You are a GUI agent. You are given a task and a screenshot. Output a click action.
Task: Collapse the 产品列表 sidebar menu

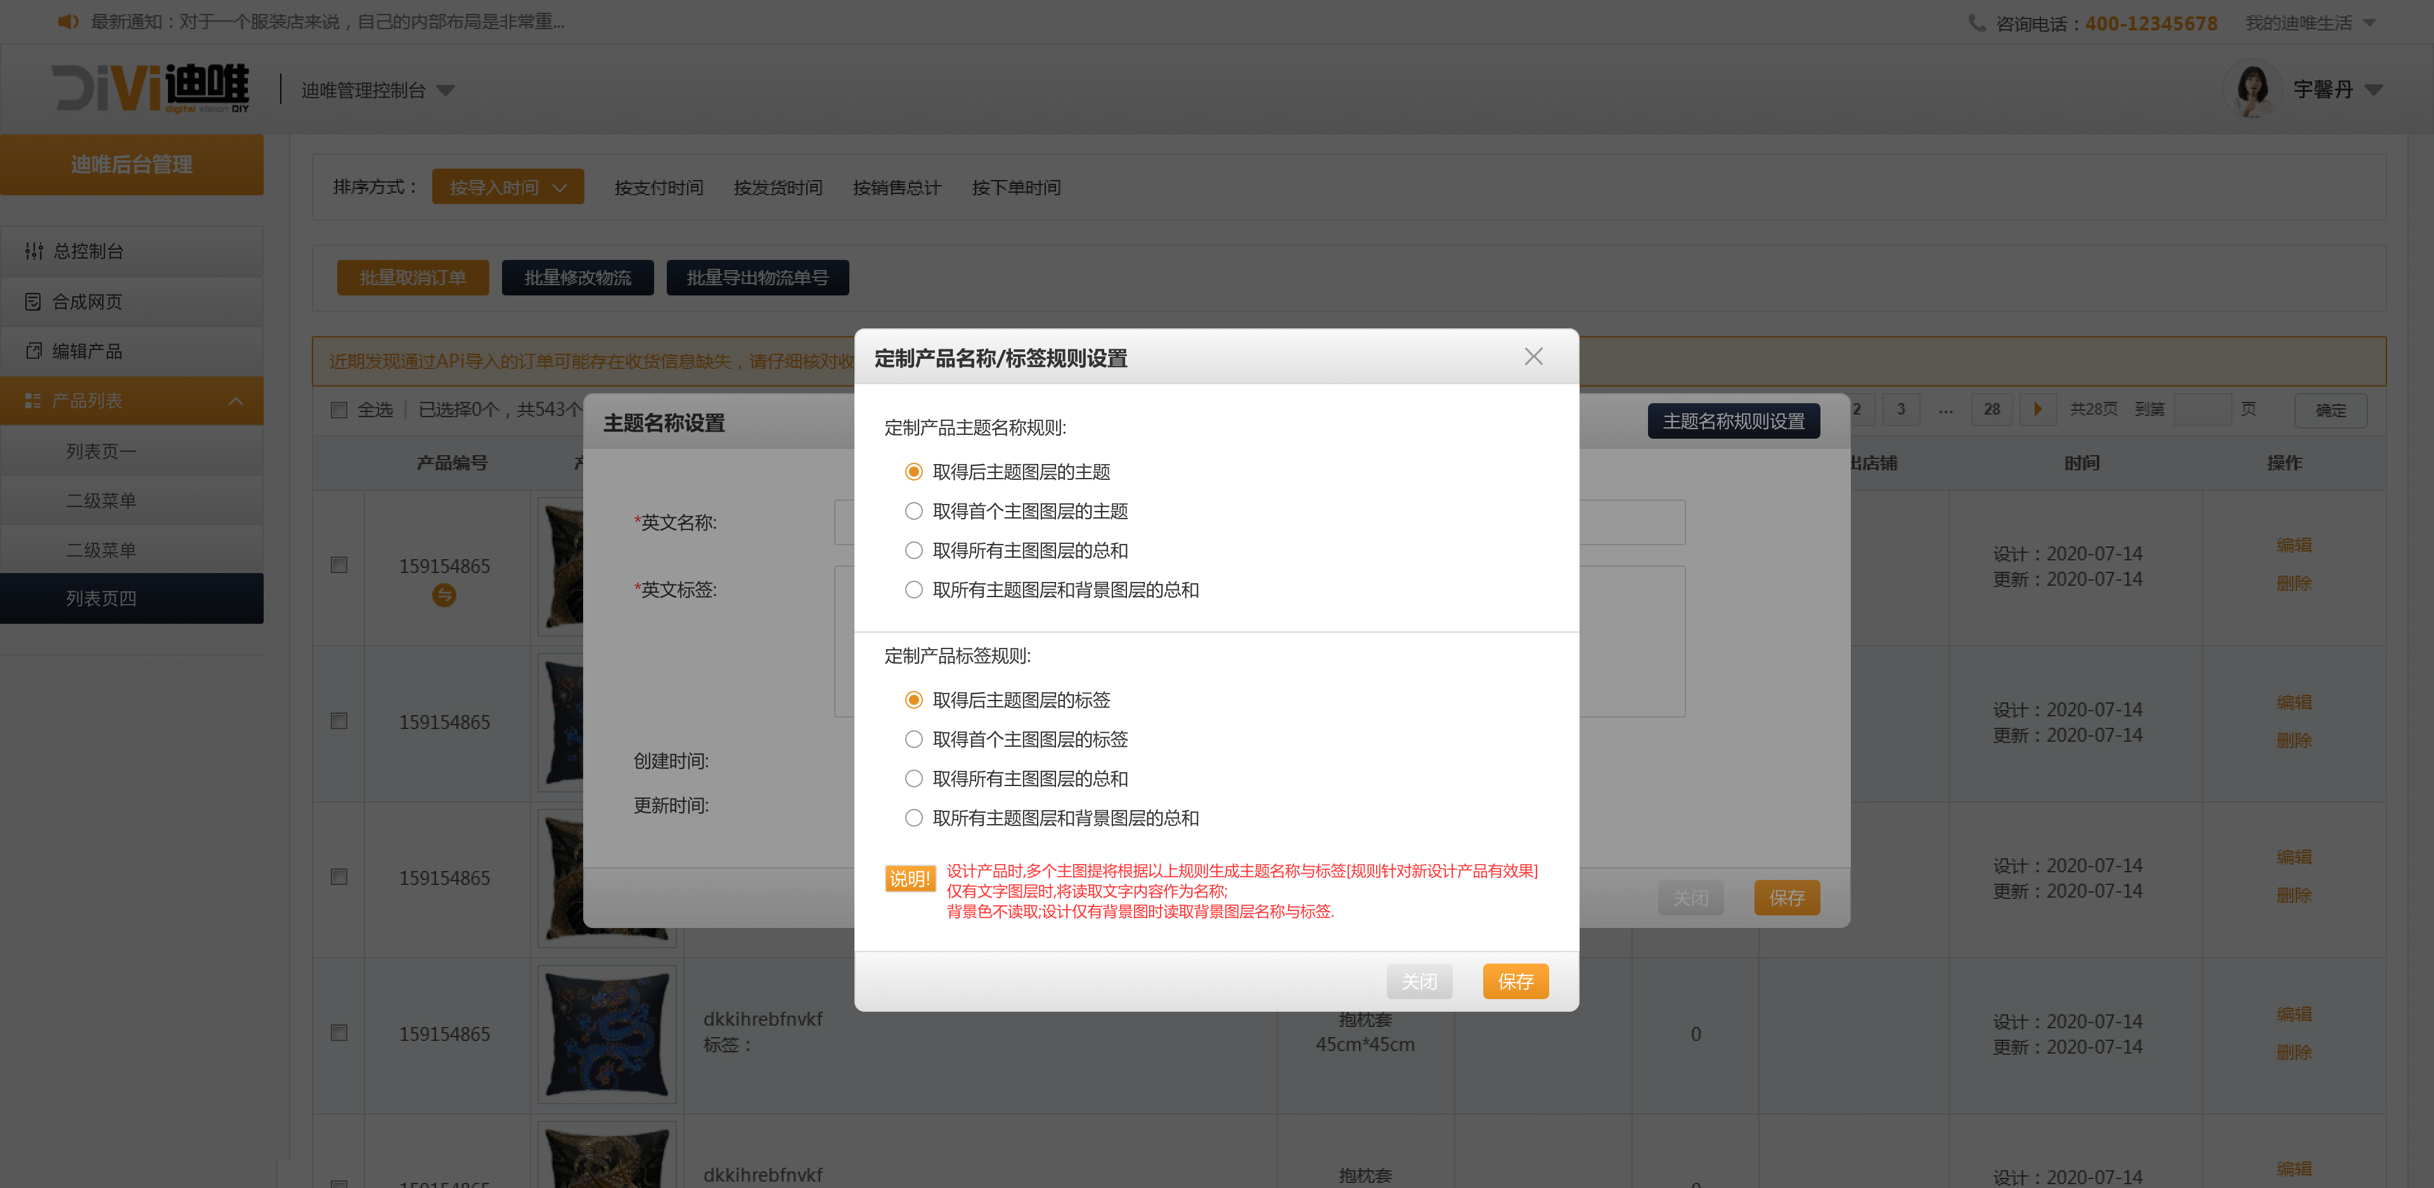235,401
